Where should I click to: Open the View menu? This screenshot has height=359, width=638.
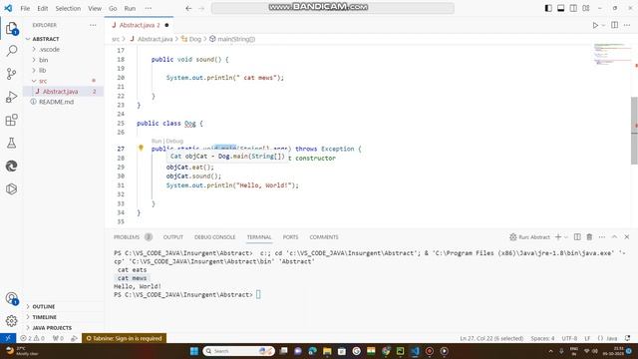click(95, 8)
